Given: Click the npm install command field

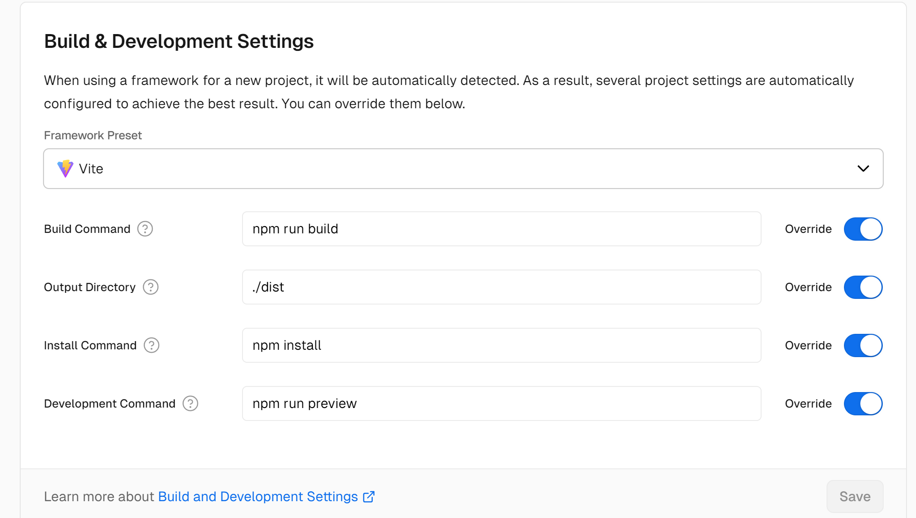Looking at the screenshot, I should pyautogui.click(x=501, y=345).
